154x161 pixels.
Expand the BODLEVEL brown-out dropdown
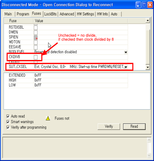[126, 52]
